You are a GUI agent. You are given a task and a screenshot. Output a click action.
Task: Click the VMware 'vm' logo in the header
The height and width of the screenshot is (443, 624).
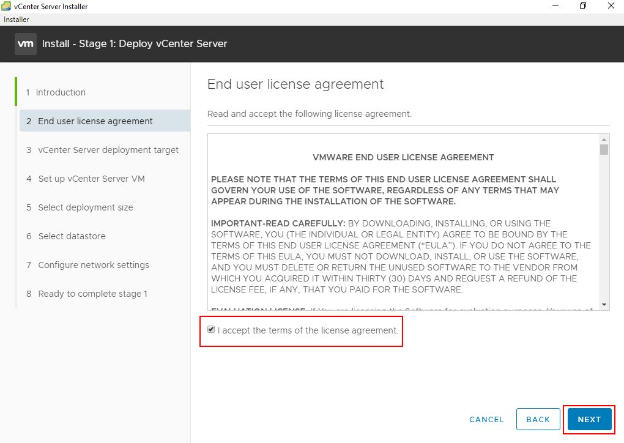[26, 44]
